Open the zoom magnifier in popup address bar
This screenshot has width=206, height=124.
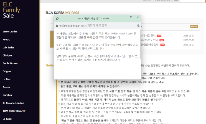pyautogui.click(x=138, y=26)
